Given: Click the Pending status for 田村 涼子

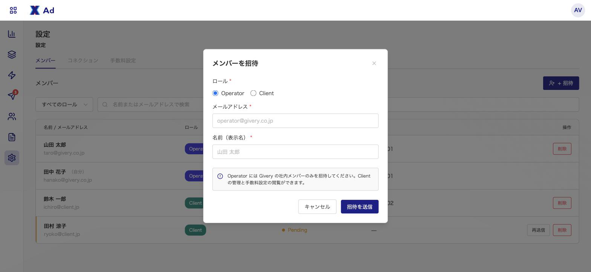Looking at the screenshot, I should [295, 230].
